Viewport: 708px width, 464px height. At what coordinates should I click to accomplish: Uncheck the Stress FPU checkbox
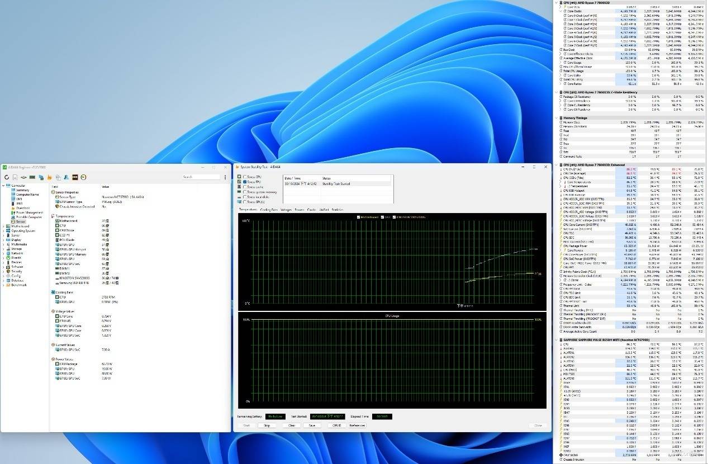tap(245, 182)
